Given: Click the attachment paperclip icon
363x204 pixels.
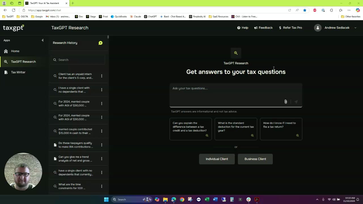Looking at the screenshot, I should [286, 102].
